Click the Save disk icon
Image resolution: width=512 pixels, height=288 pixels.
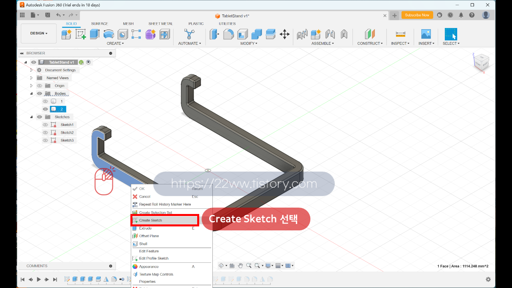click(48, 15)
